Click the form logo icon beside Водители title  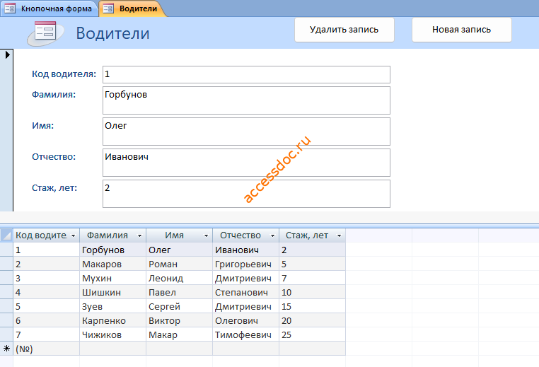coord(46,33)
